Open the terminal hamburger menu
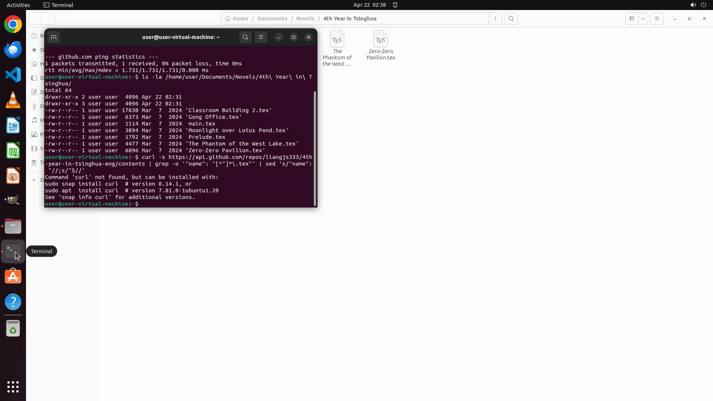Image resolution: width=713 pixels, height=401 pixels. click(x=261, y=37)
